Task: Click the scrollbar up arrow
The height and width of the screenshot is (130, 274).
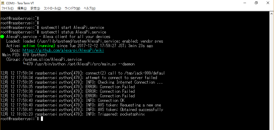Action: tap(272, 14)
